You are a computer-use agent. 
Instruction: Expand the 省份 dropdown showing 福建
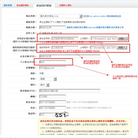pos(48,79)
